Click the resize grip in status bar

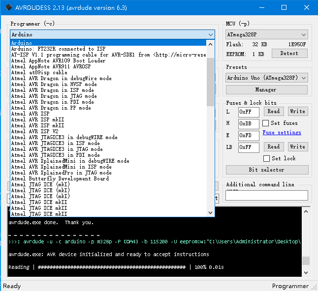click(314, 287)
